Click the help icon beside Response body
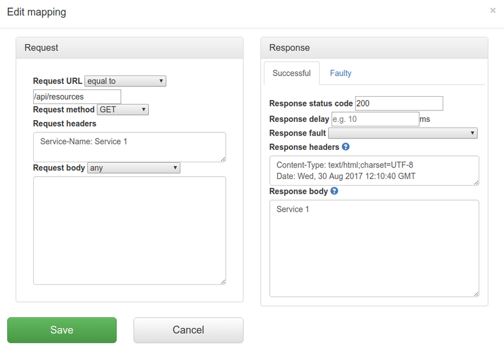 tap(334, 191)
